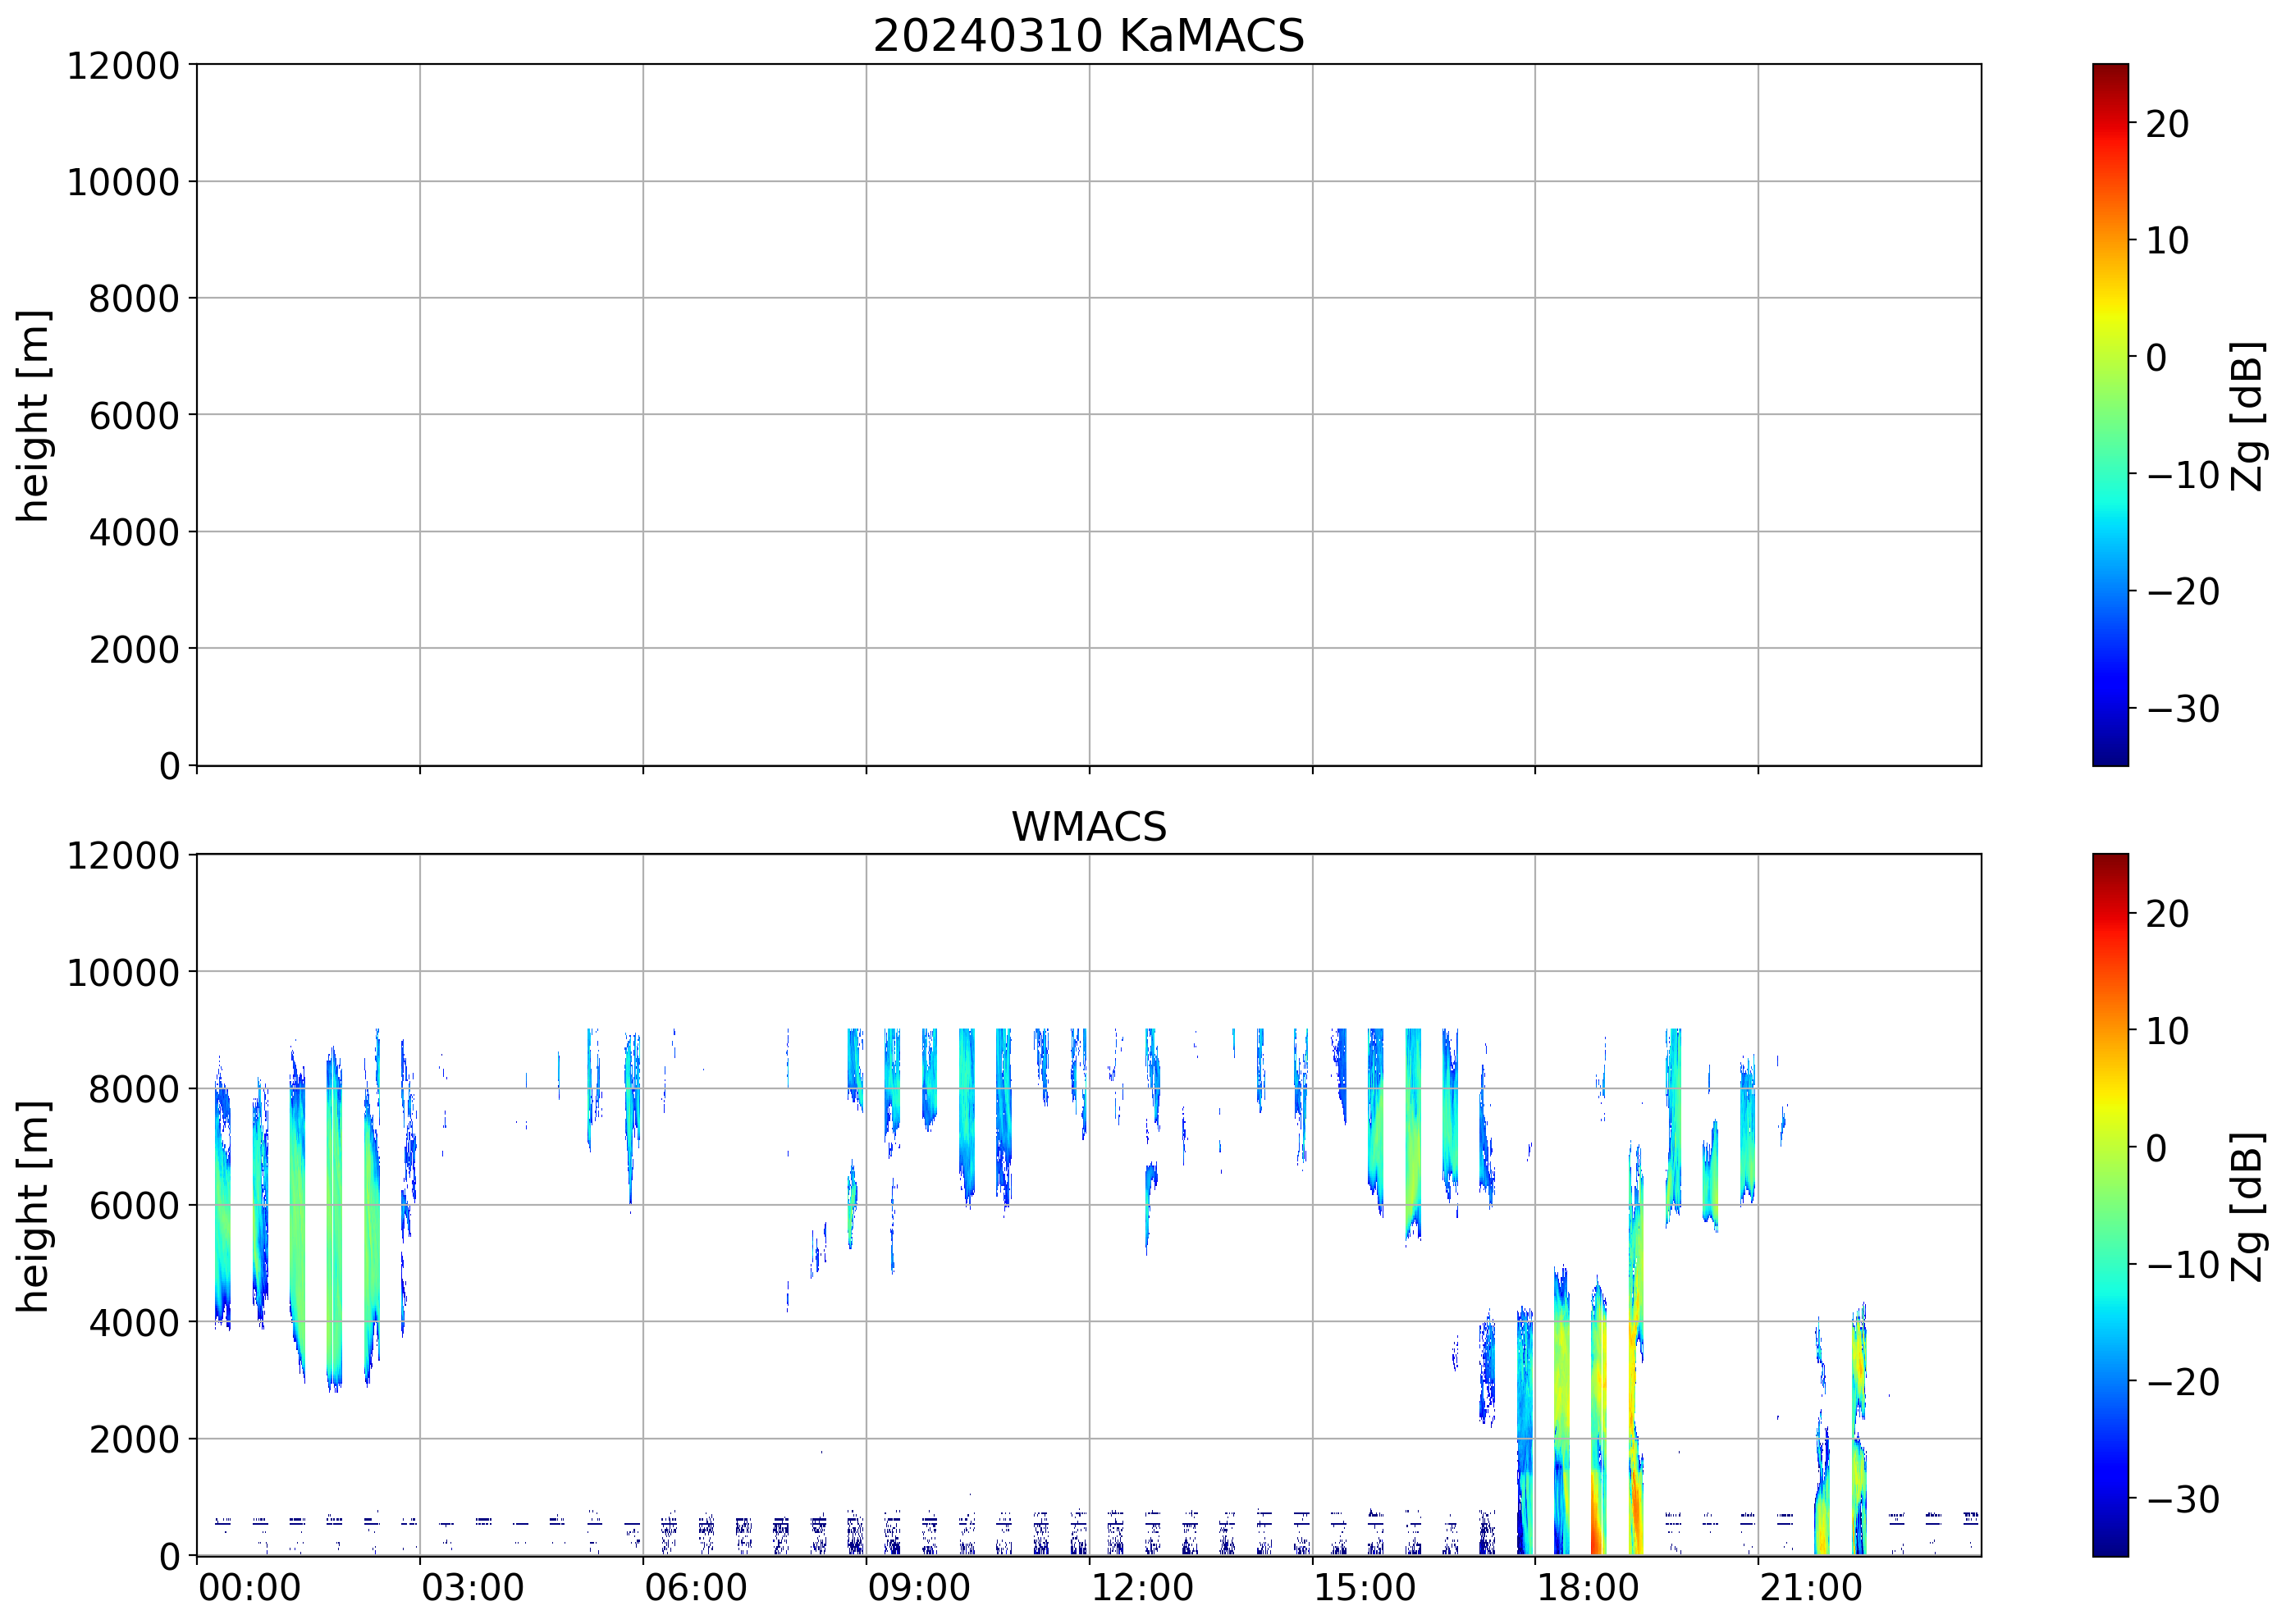The image size is (2286, 1624).
Task: Click the bottom colorbar Zg [dB] label
Action: [2248, 1206]
